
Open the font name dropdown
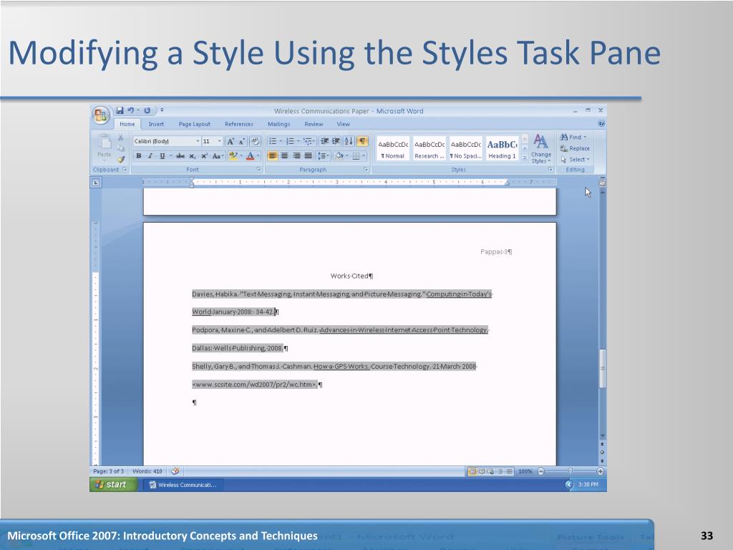[198, 141]
